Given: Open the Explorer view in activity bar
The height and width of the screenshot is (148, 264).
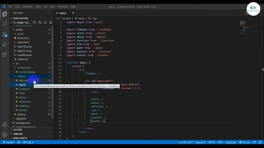Looking at the screenshot, I should click(x=5, y=14).
